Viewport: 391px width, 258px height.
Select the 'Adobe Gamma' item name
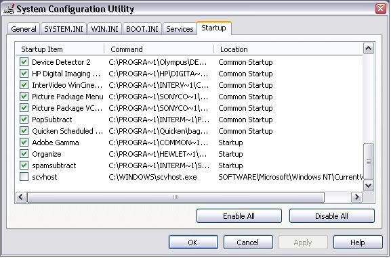coord(56,143)
